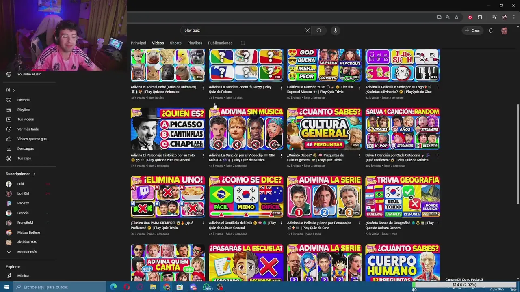Viewport: 520px width, 292px height.
Task: Open the Chrome profile avatar
Action: 504,17
